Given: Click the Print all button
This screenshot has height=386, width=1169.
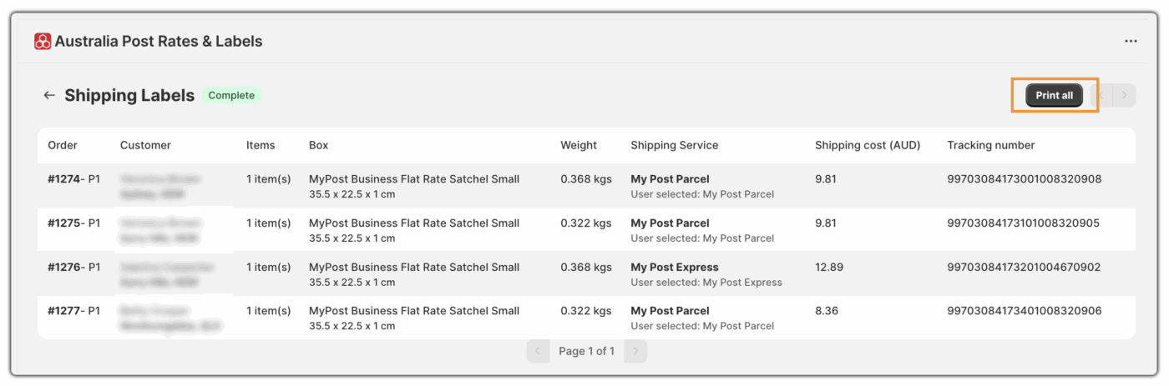Looking at the screenshot, I should pyautogui.click(x=1054, y=95).
